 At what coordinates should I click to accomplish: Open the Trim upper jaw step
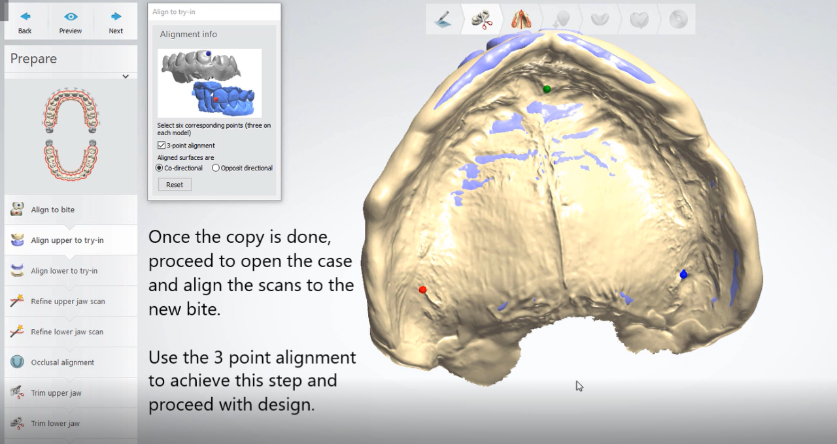click(x=71, y=393)
